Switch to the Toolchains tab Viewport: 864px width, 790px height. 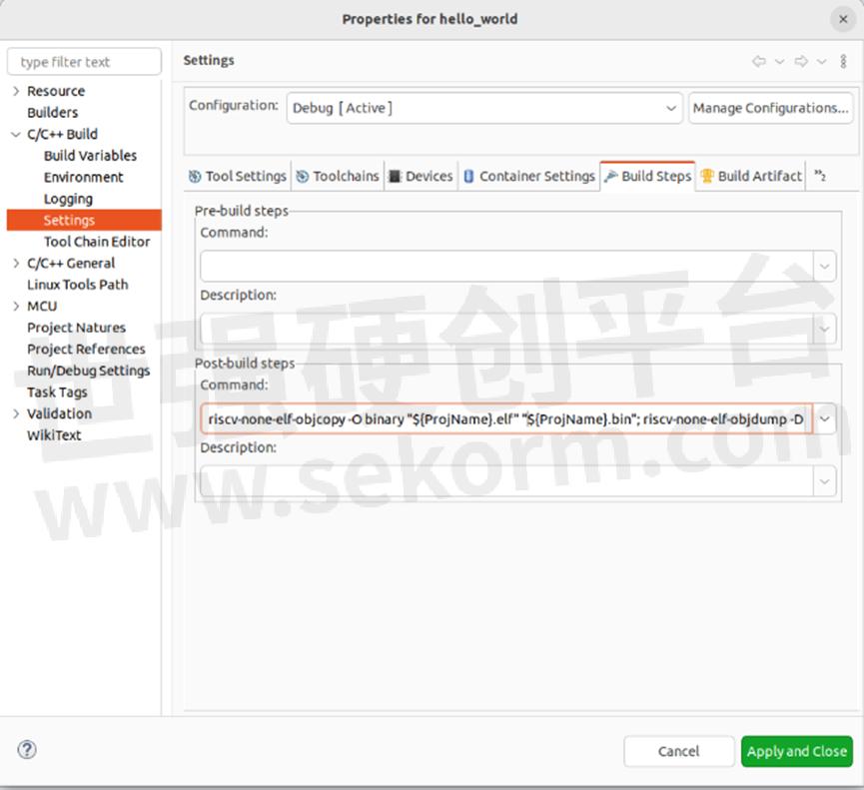pyautogui.click(x=338, y=176)
